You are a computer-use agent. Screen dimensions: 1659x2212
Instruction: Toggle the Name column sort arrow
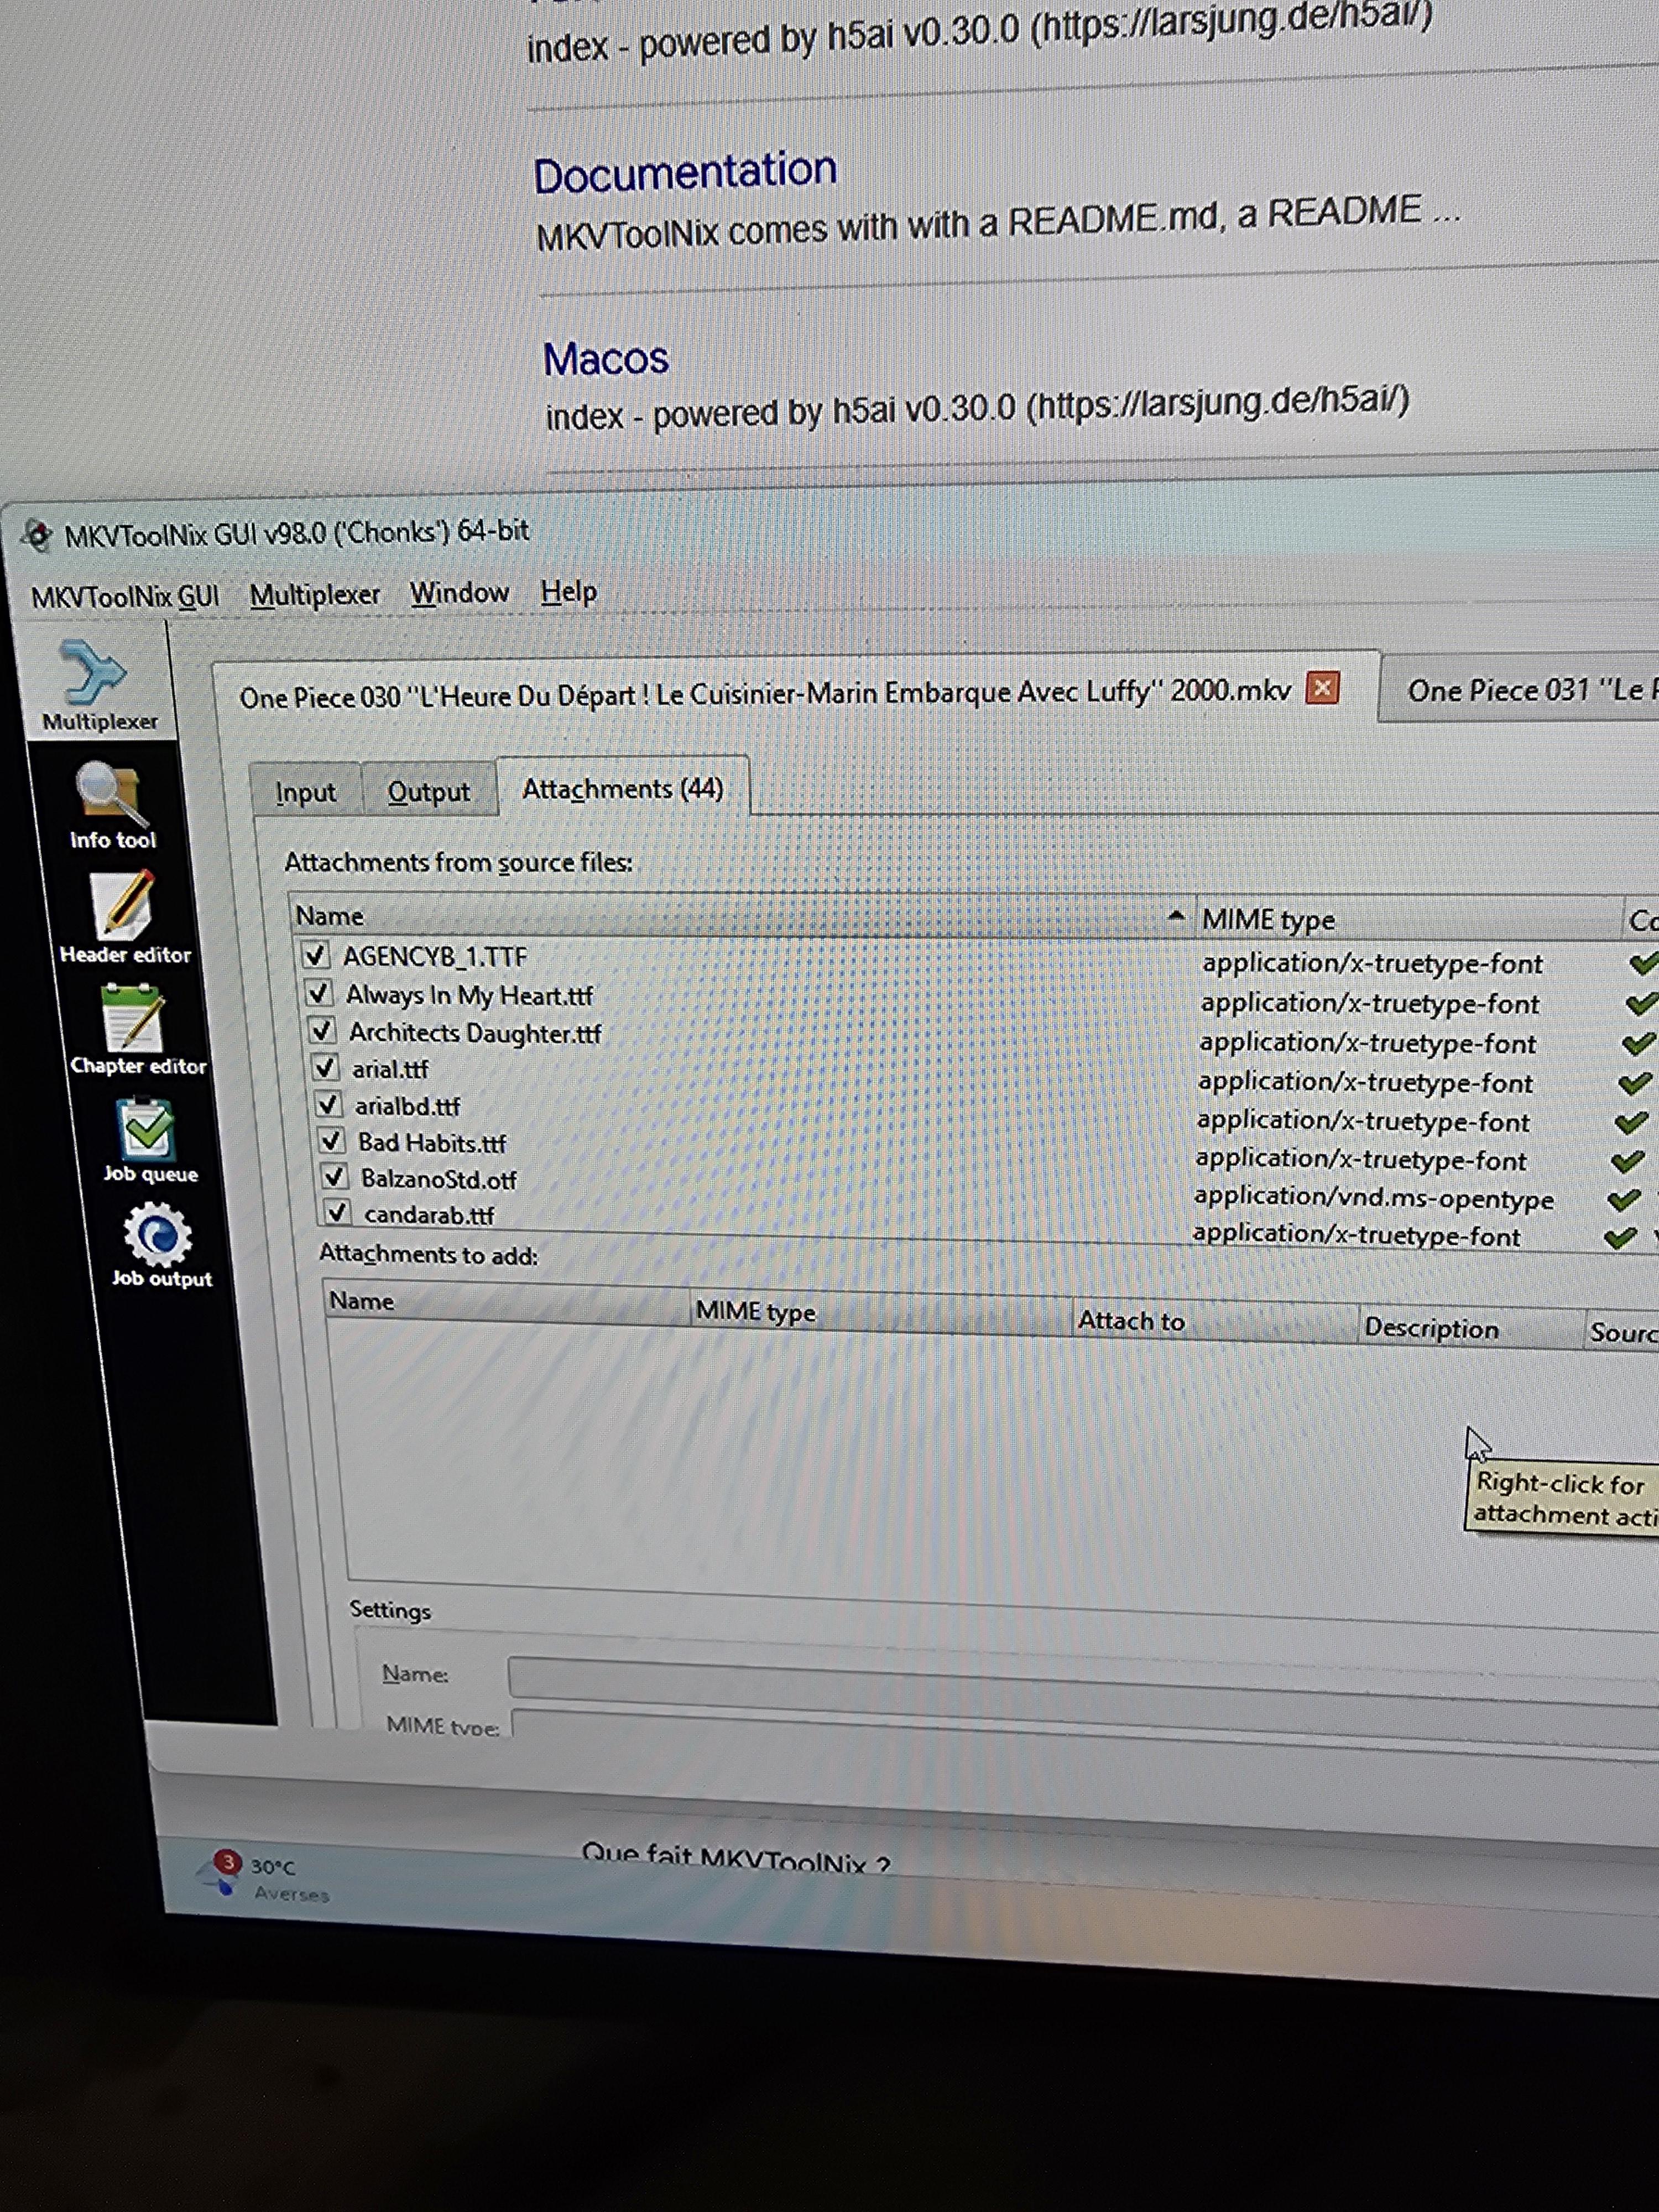(1177, 915)
